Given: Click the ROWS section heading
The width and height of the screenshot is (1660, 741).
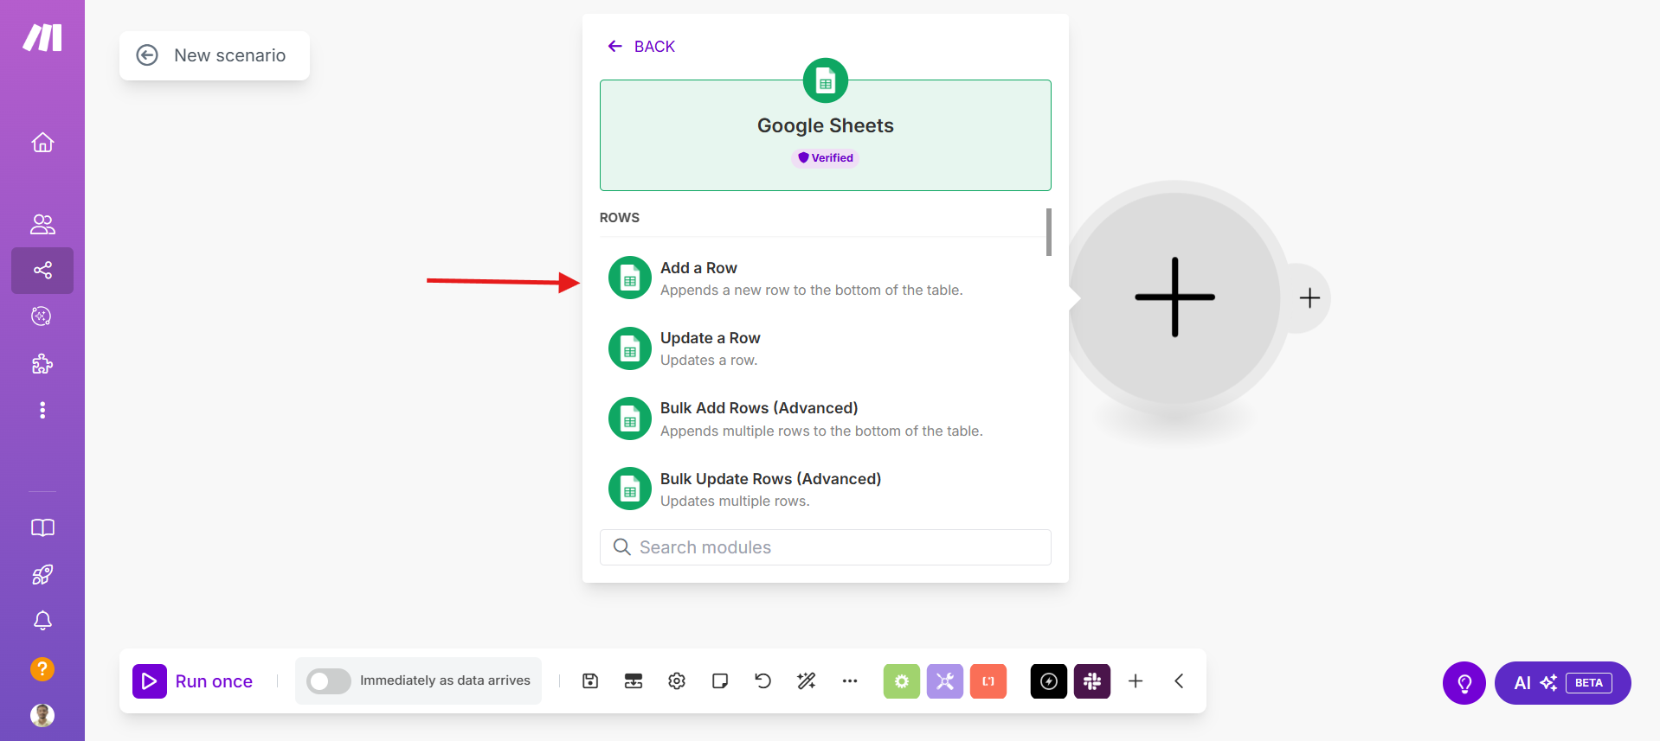Looking at the screenshot, I should tap(620, 218).
